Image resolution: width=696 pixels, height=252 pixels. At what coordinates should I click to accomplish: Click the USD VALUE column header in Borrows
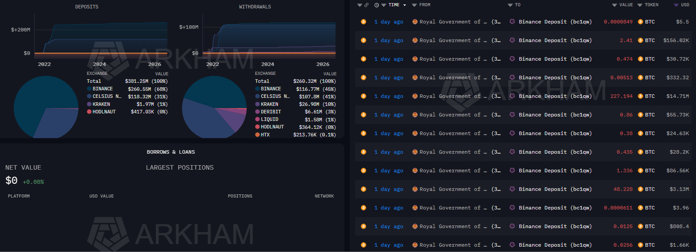pyautogui.click(x=102, y=196)
